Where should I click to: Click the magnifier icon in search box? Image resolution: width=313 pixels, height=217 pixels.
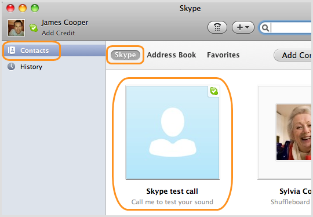pos(265,28)
